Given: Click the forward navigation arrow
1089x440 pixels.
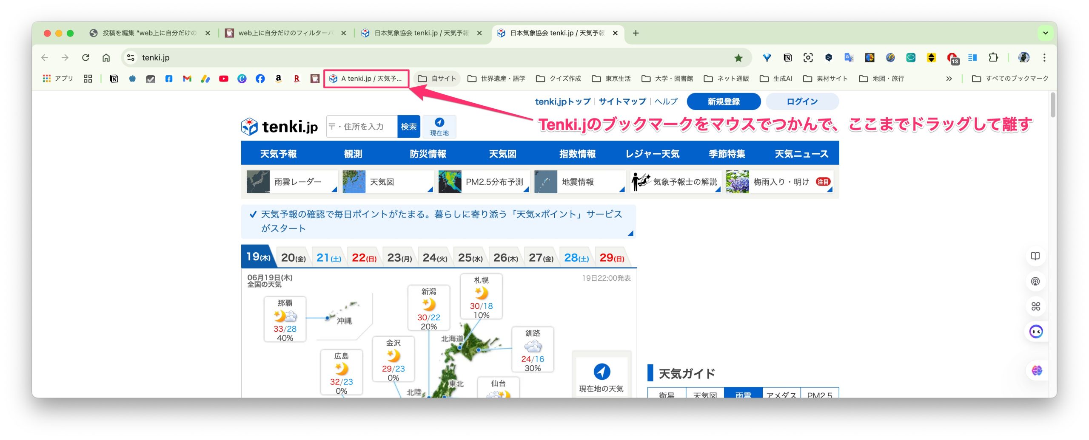Looking at the screenshot, I should tap(65, 57).
